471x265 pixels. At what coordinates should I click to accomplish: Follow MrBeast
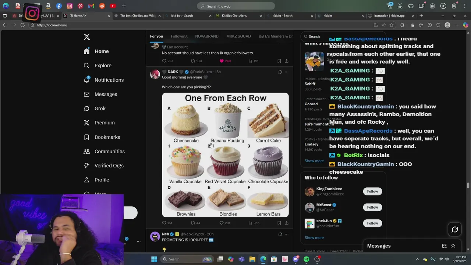click(x=372, y=207)
